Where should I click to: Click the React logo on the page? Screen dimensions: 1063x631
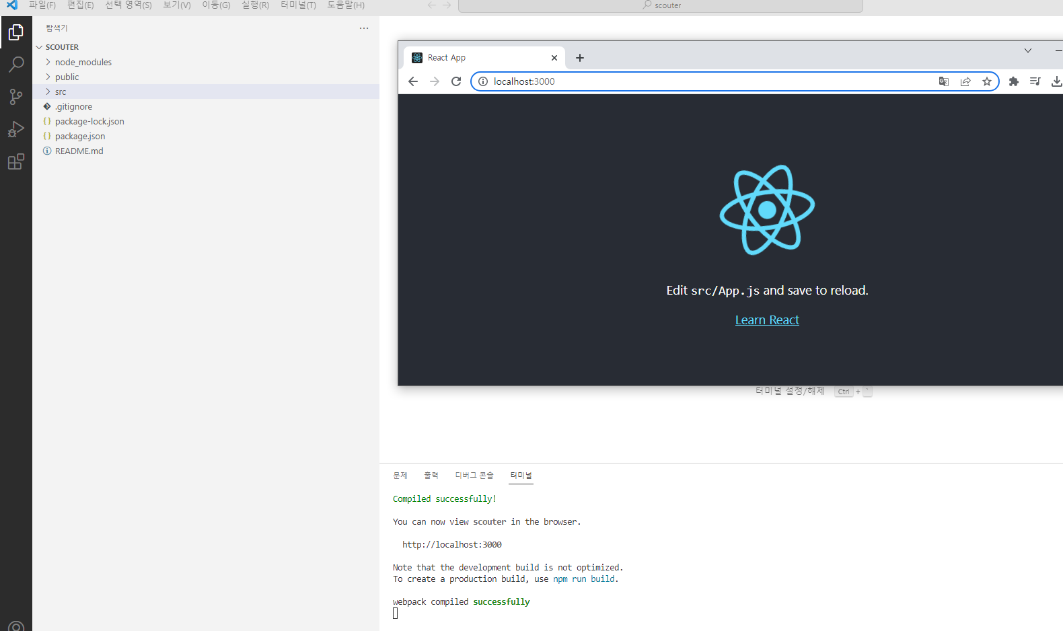(x=767, y=210)
